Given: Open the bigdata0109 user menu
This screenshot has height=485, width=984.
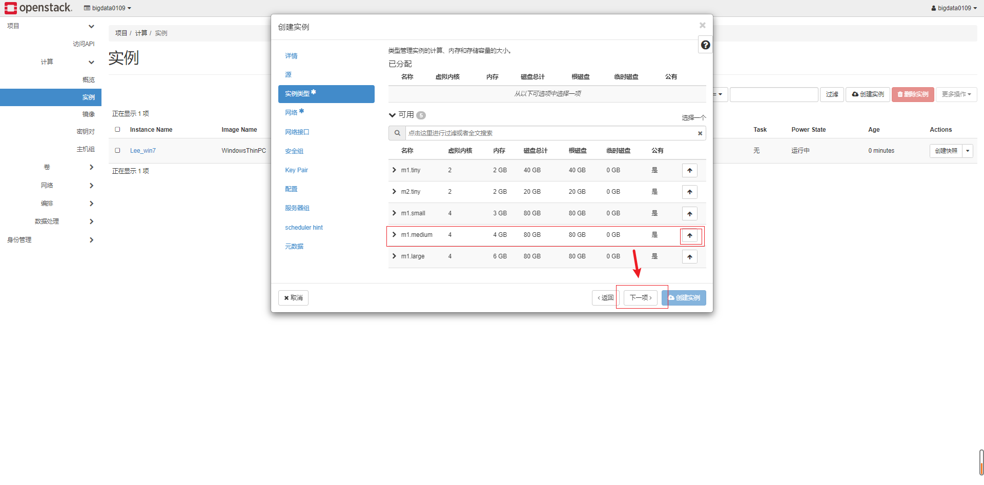Looking at the screenshot, I should 954,8.
